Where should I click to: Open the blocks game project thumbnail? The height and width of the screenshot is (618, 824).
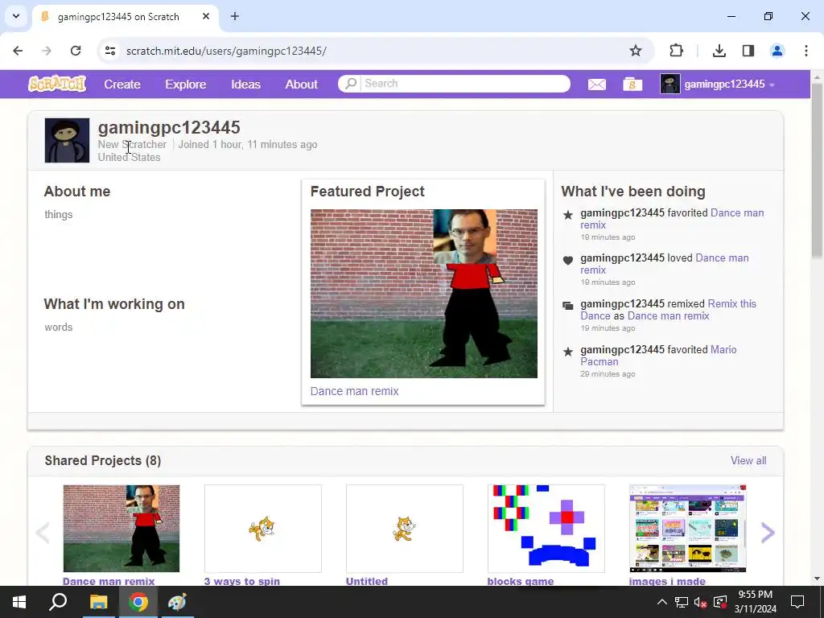click(x=546, y=528)
